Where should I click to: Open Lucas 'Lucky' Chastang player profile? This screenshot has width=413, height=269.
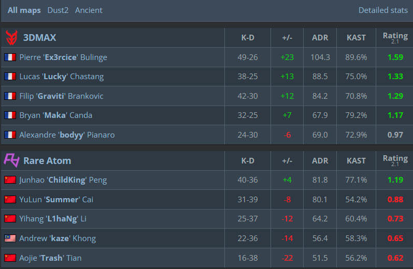(61, 77)
